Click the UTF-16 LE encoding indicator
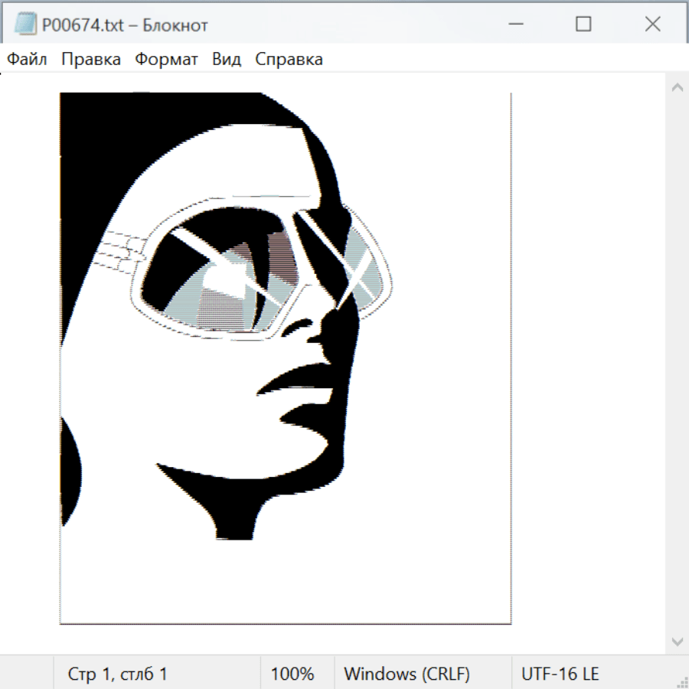 [560, 674]
